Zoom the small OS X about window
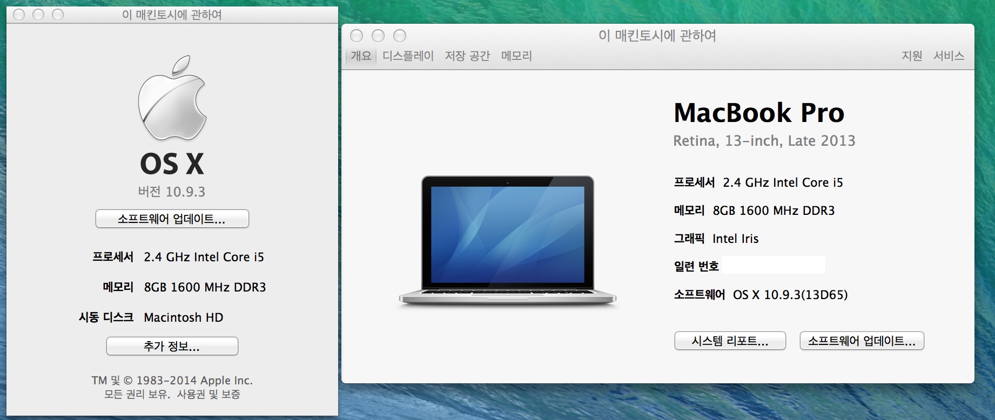The width and height of the screenshot is (995, 420). [x=58, y=15]
